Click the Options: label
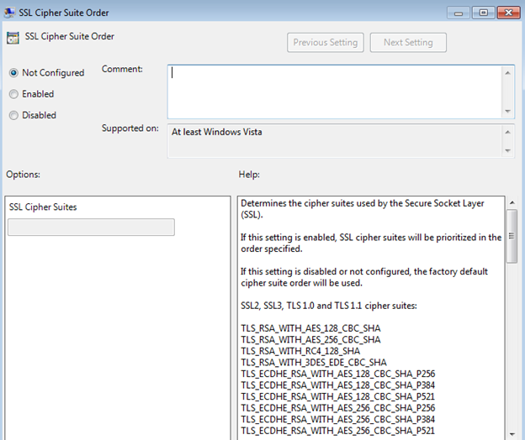The image size is (525, 440). point(23,175)
